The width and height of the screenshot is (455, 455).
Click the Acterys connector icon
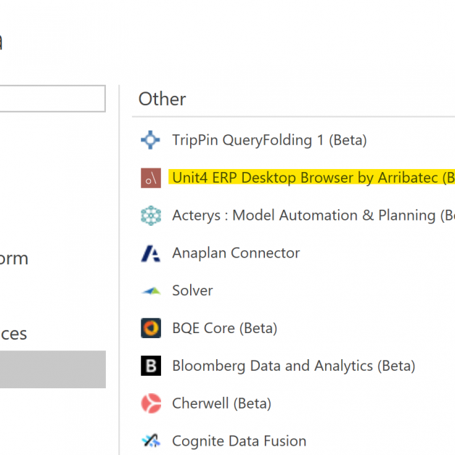tap(151, 216)
